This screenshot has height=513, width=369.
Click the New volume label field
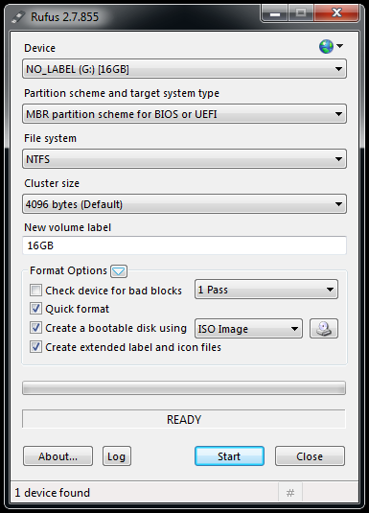tap(184, 245)
